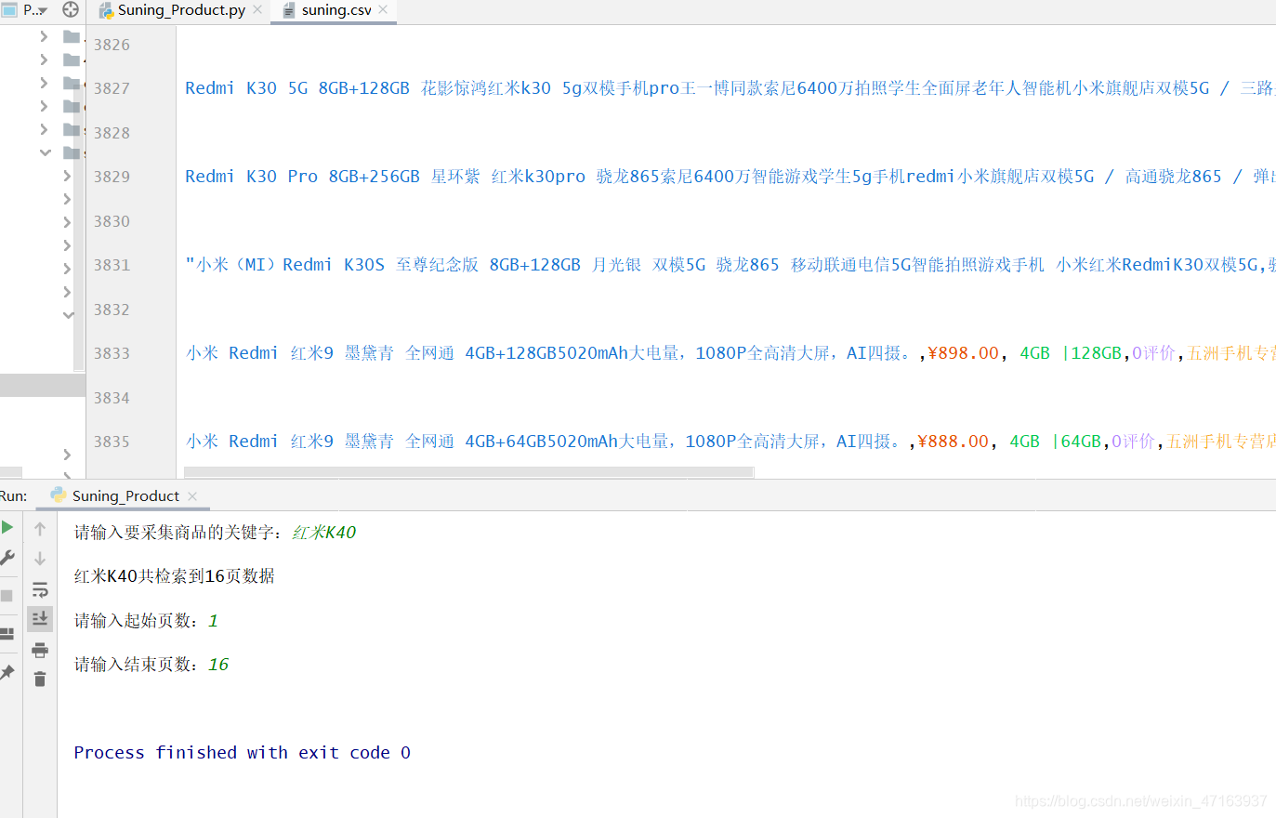Click the up arrow in the console toolbar

coord(40,529)
